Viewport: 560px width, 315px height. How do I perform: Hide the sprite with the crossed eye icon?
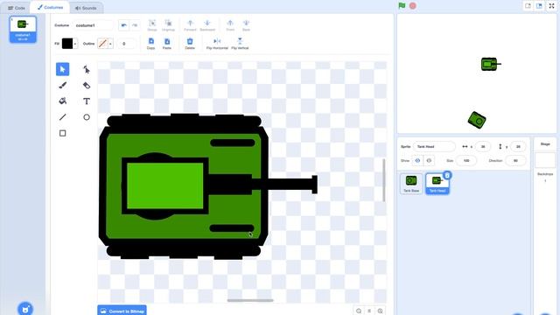(429, 161)
